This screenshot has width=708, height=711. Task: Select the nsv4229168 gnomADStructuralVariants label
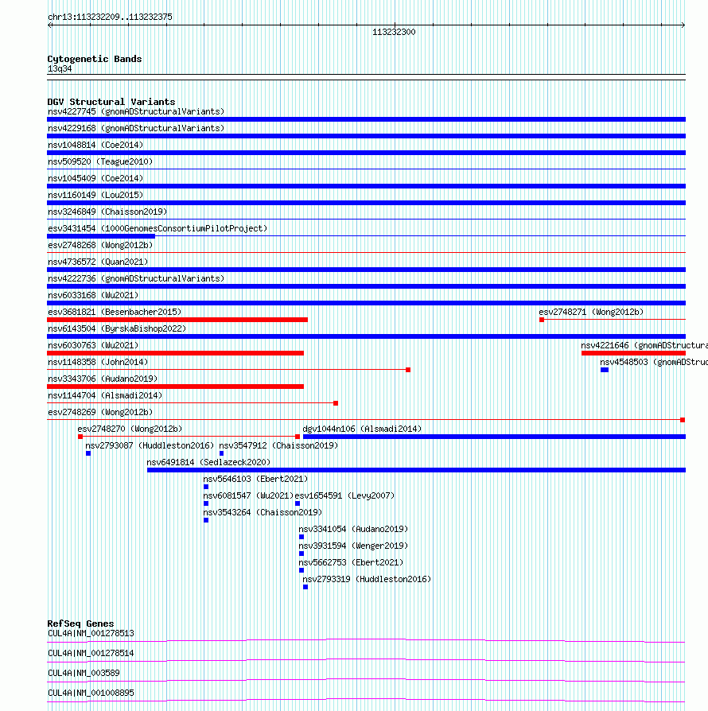136,128
